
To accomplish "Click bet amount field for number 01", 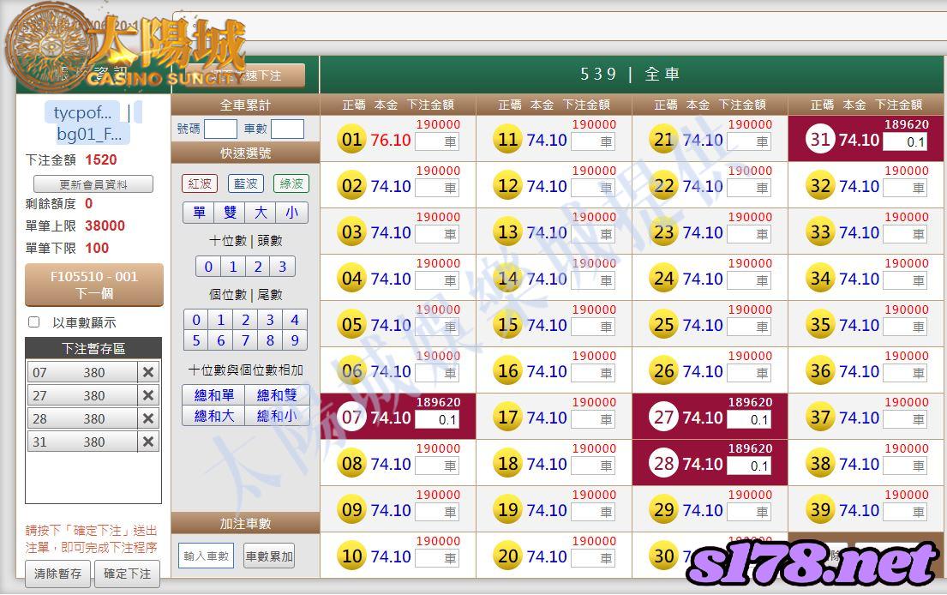I will [x=437, y=142].
